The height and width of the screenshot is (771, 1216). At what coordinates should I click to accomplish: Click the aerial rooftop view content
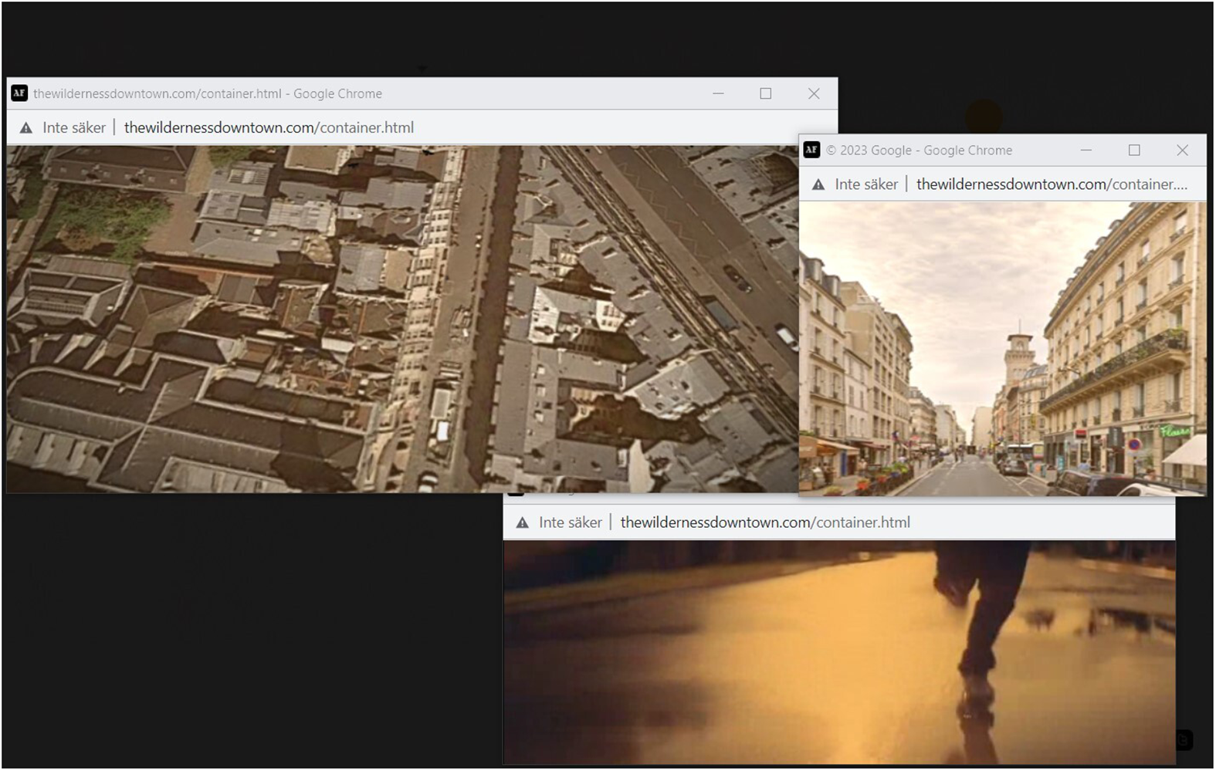pos(402,319)
